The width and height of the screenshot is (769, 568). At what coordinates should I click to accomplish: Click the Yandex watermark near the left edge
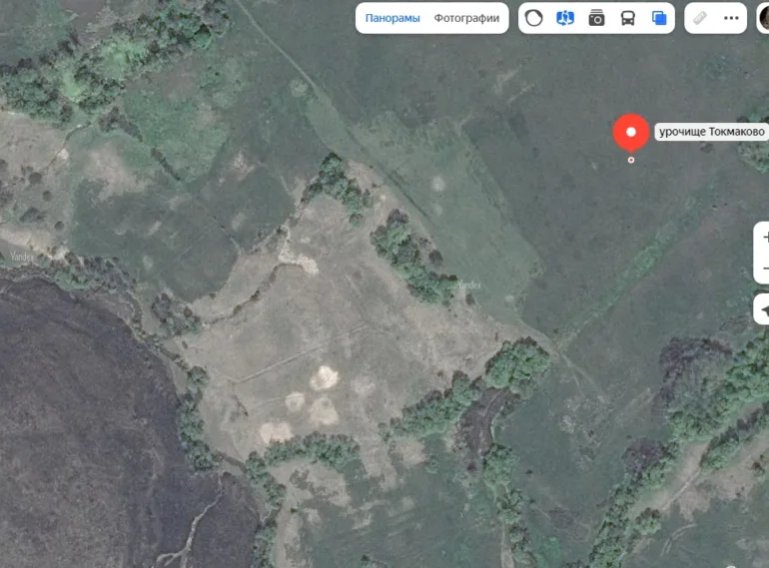[x=22, y=257]
